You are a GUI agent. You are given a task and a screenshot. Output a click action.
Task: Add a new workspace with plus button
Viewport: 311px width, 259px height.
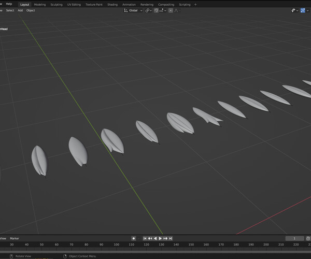[195, 4]
